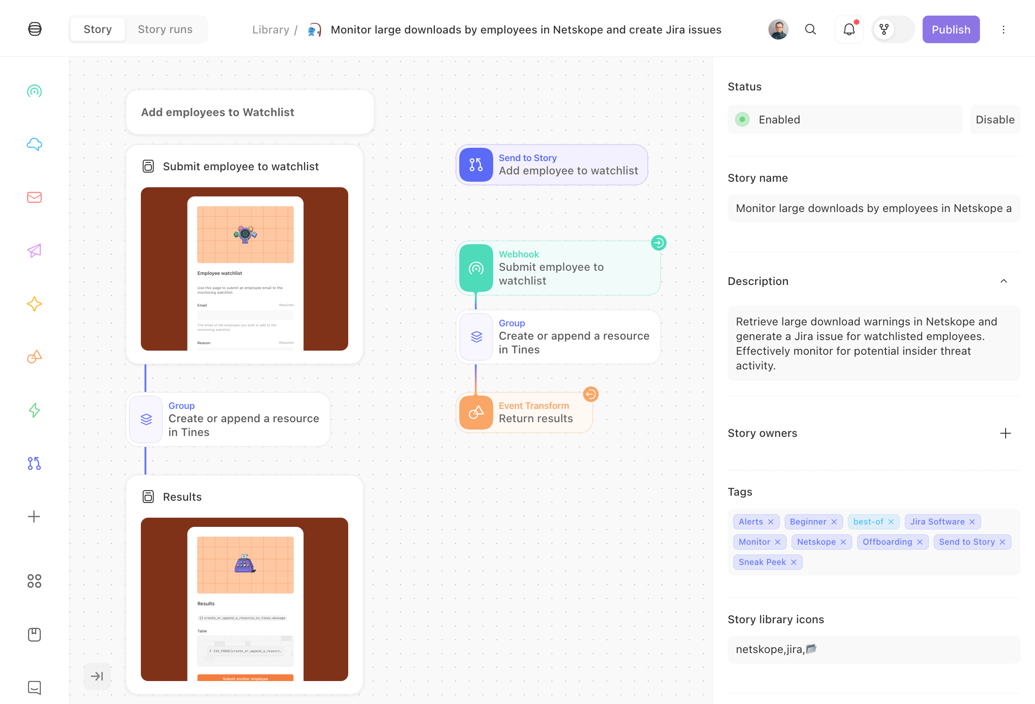This screenshot has height=704, width=1035.
Task: Click the Webhook node's green entry arrow badge
Action: pyautogui.click(x=659, y=242)
